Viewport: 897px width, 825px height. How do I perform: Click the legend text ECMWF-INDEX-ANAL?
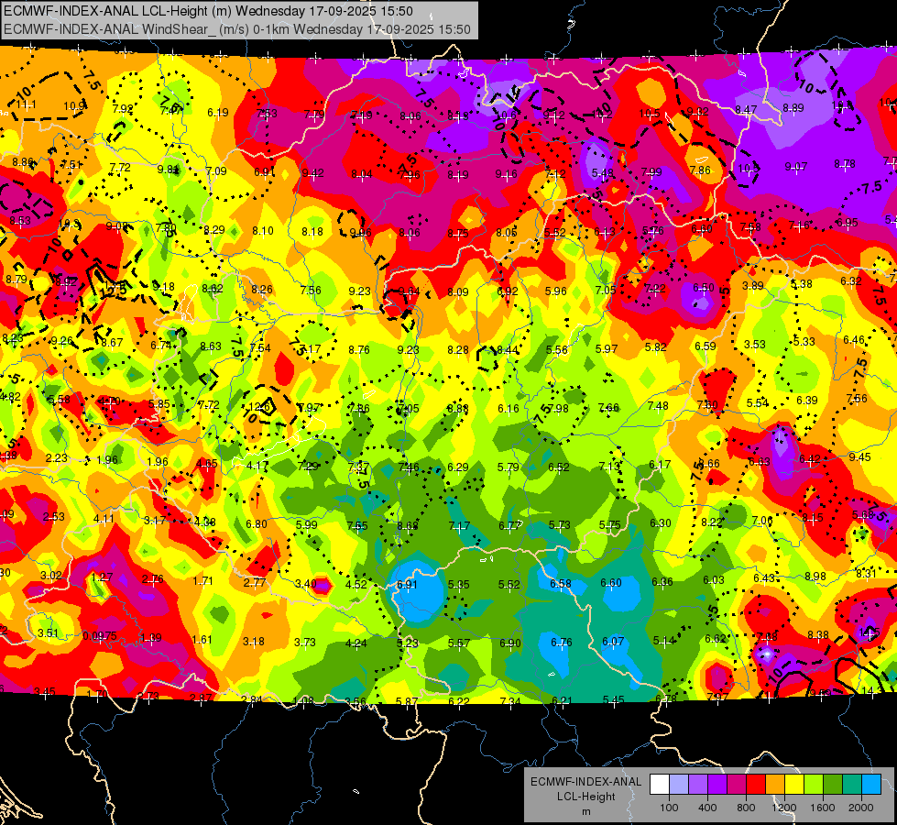coord(585,782)
